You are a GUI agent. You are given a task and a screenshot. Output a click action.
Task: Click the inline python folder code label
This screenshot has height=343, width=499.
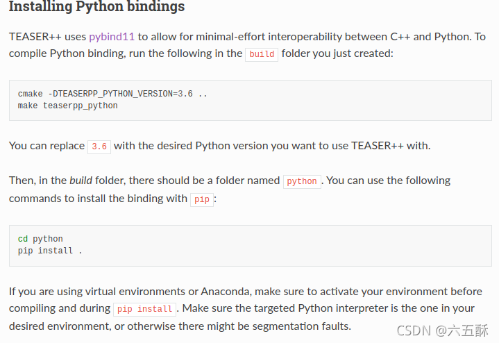pyautogui.click(x=302, y=181)
